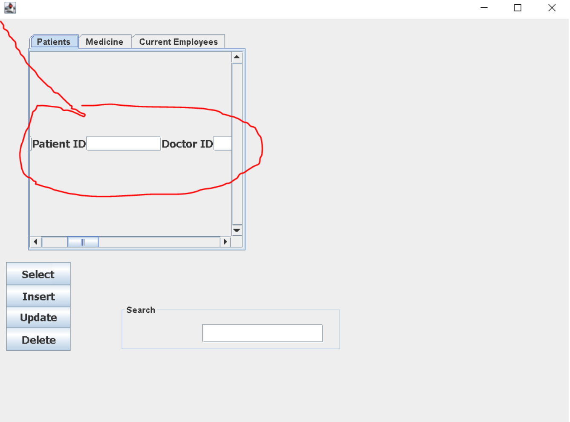Click the scroll down arrow on vertical scrollbar

(x=237, y=230)
